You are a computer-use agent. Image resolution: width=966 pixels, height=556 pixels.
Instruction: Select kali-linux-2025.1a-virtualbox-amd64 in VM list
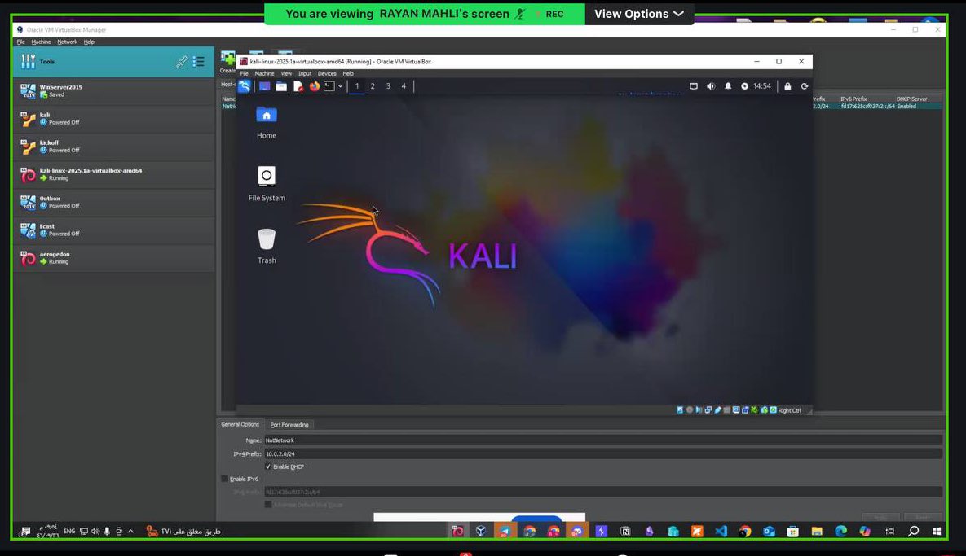coord(114,174)
